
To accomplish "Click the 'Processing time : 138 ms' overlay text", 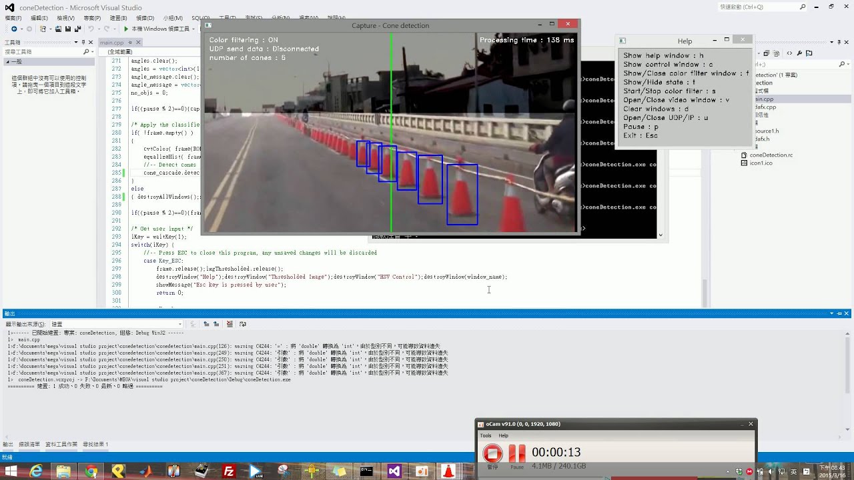I will (526, 40).
